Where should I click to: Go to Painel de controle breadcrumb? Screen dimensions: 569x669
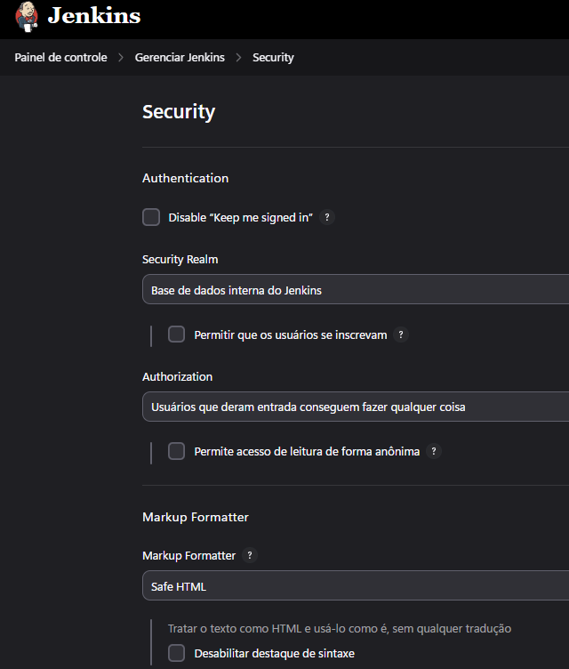click(60, 58)
